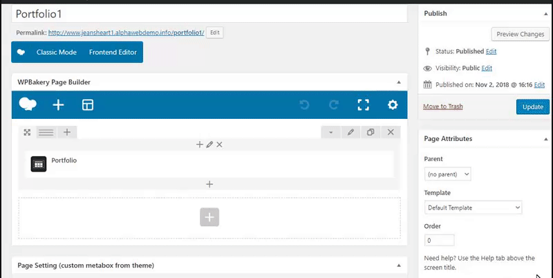
Task: Click the Portfolio element label
Action: coord(64,160)
